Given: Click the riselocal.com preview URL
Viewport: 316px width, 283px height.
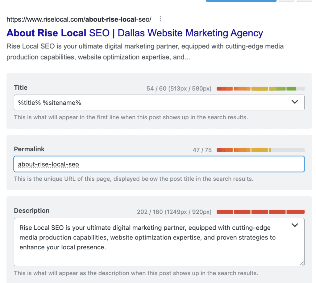Looking at the screenshot, I should tap(79, 19).
